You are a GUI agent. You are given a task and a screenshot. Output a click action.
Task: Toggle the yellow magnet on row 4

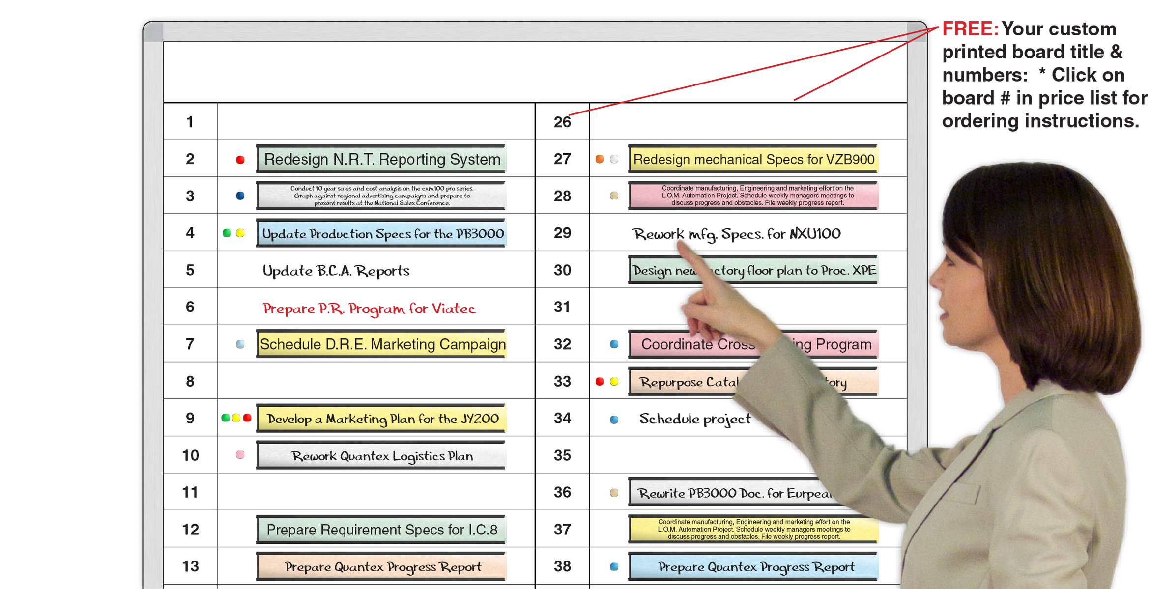coord(240,233)
